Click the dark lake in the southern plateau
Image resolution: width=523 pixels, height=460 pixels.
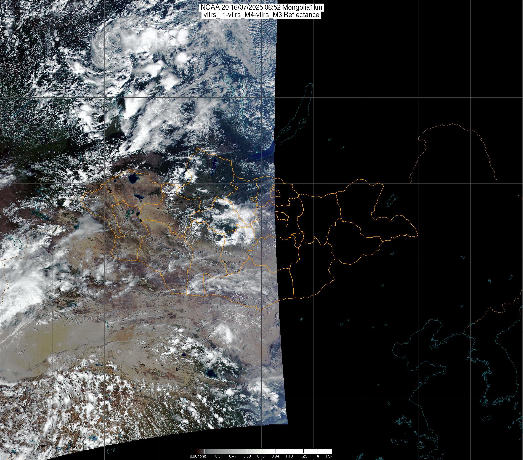[212, 373]
